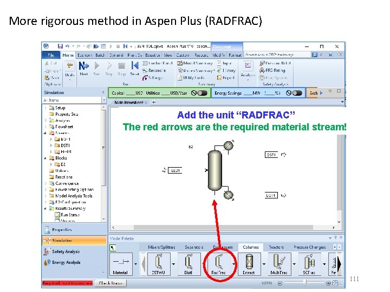Open the Safety Analysis environment

click(x=74, y=251)
